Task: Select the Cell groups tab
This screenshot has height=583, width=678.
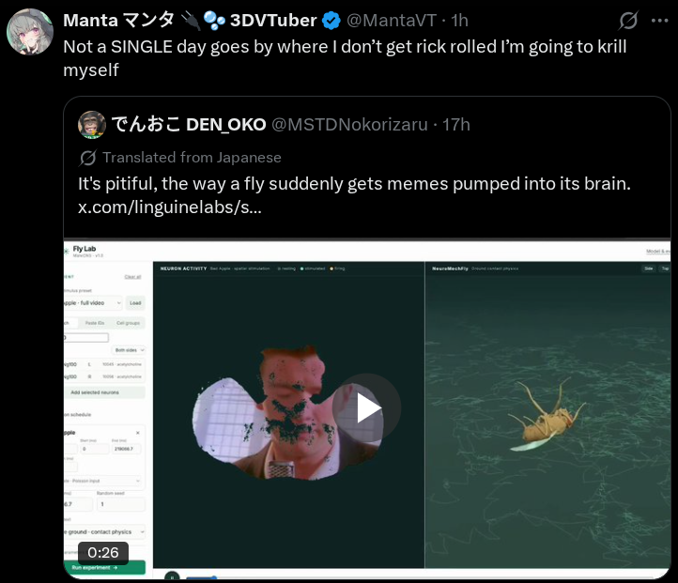Action: point(128,323)
